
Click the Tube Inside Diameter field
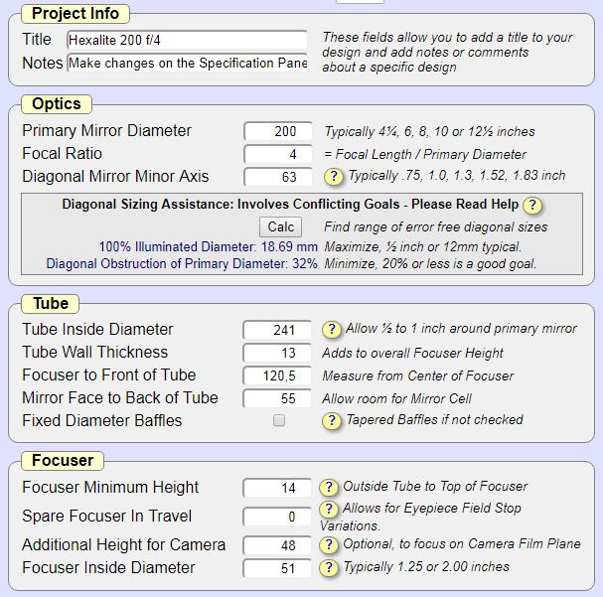278,330
